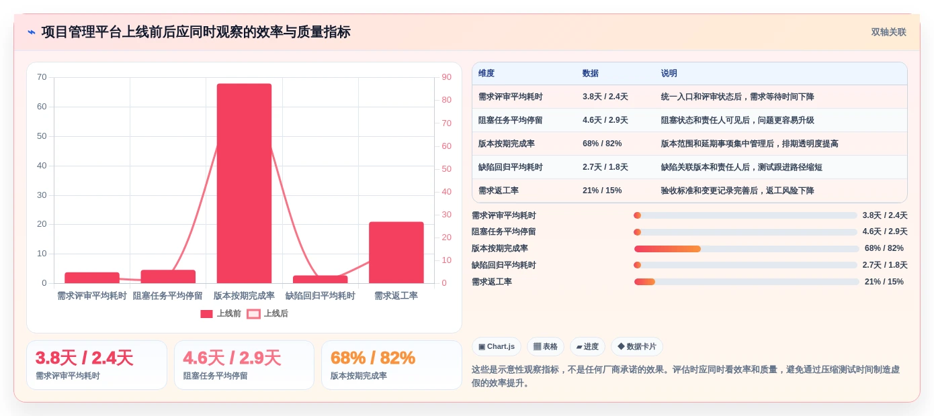934x416 pixels.
Task: Open the 68% / 82% data card
Action: point(392,365)
